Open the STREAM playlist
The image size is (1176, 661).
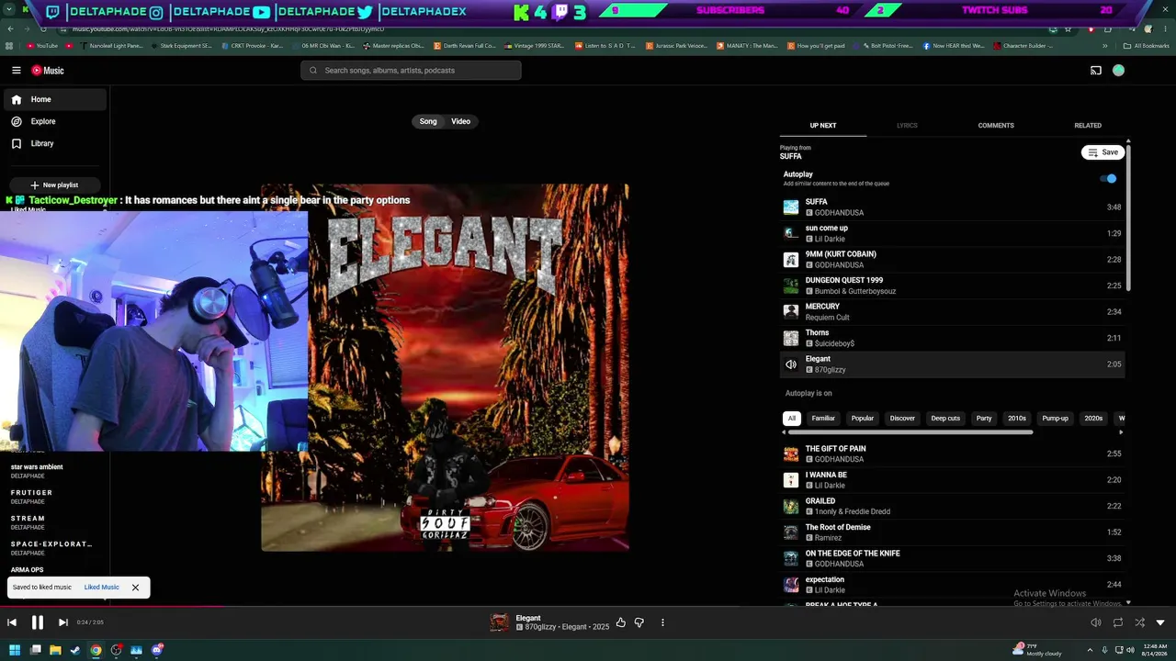click(x=51, y=522)
